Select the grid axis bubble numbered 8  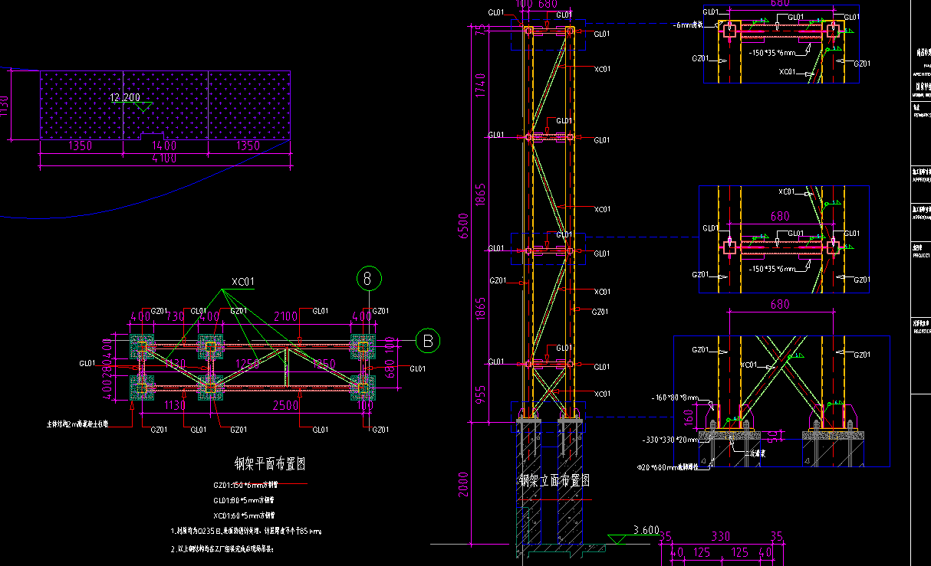point(368,279)
